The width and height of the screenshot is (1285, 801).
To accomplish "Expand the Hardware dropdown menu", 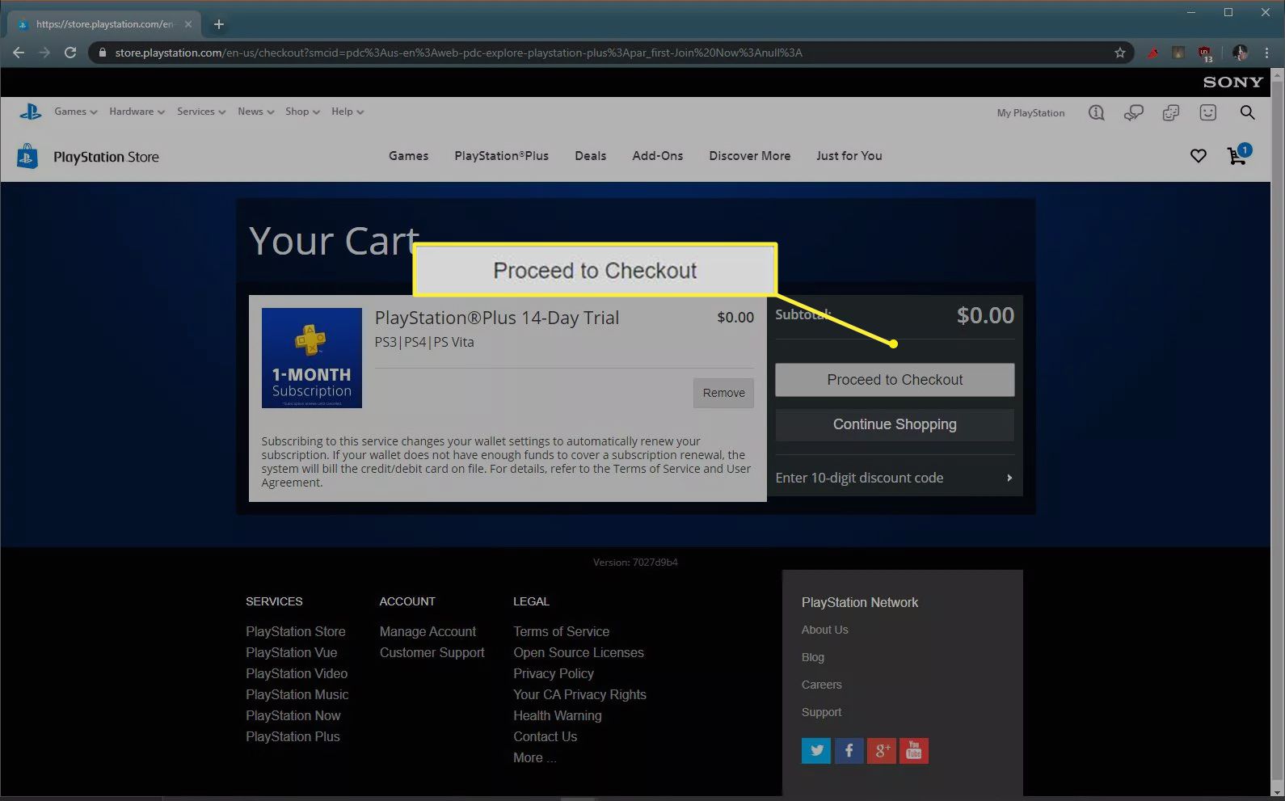I will click(137, 112).
